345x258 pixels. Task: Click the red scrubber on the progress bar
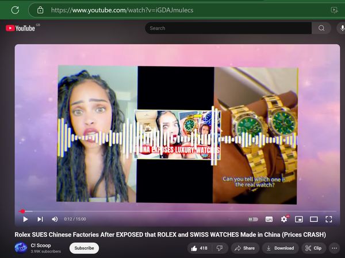click(22, 211)
